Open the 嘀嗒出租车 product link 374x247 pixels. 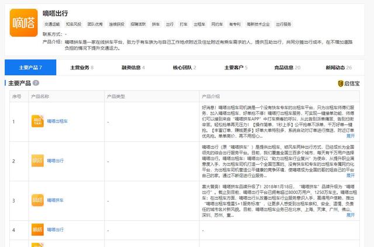[x=57, y=121]
